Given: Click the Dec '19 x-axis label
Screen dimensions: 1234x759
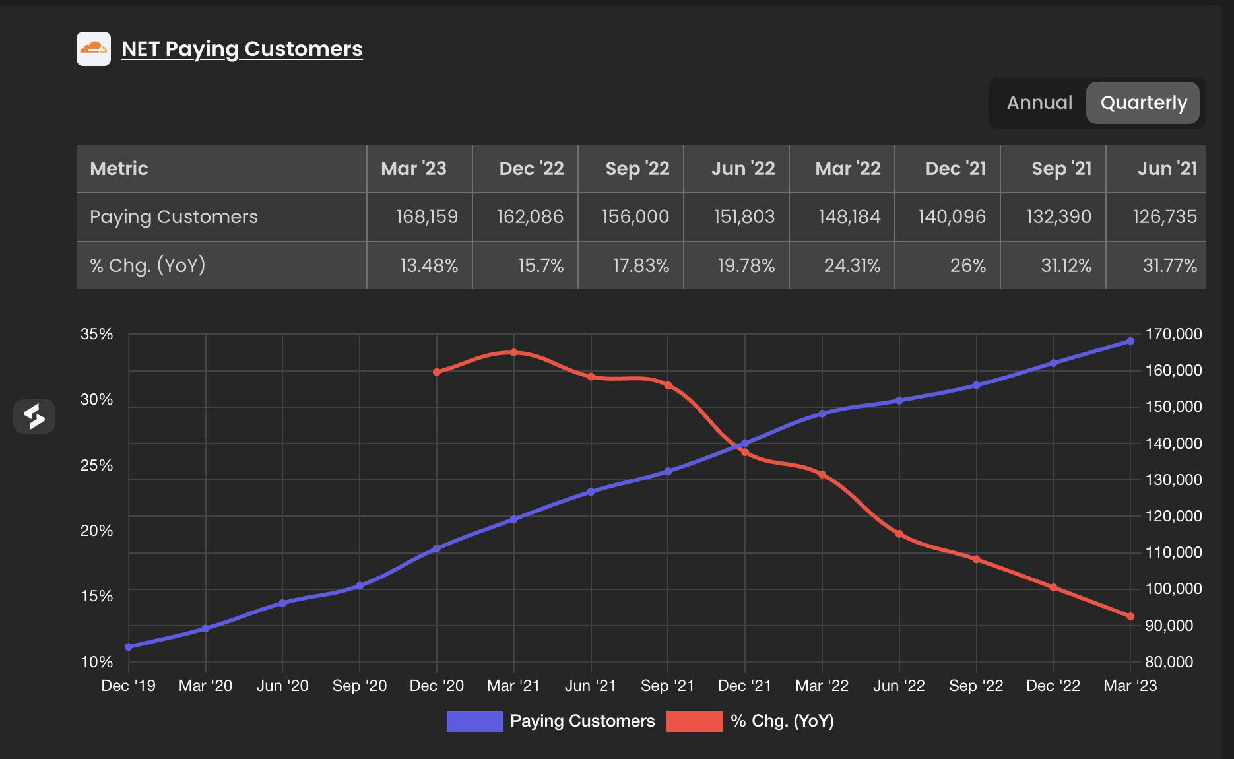Looking at the screenshot, I should click(129, 686).
